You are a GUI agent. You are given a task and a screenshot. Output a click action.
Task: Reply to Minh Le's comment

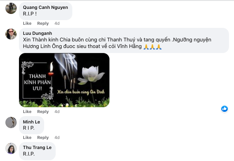[x=43, y=137]
